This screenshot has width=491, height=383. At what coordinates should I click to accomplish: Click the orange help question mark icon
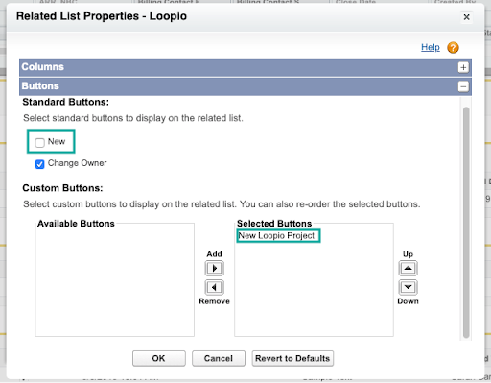pyautogui.click(x=453, y=48)
